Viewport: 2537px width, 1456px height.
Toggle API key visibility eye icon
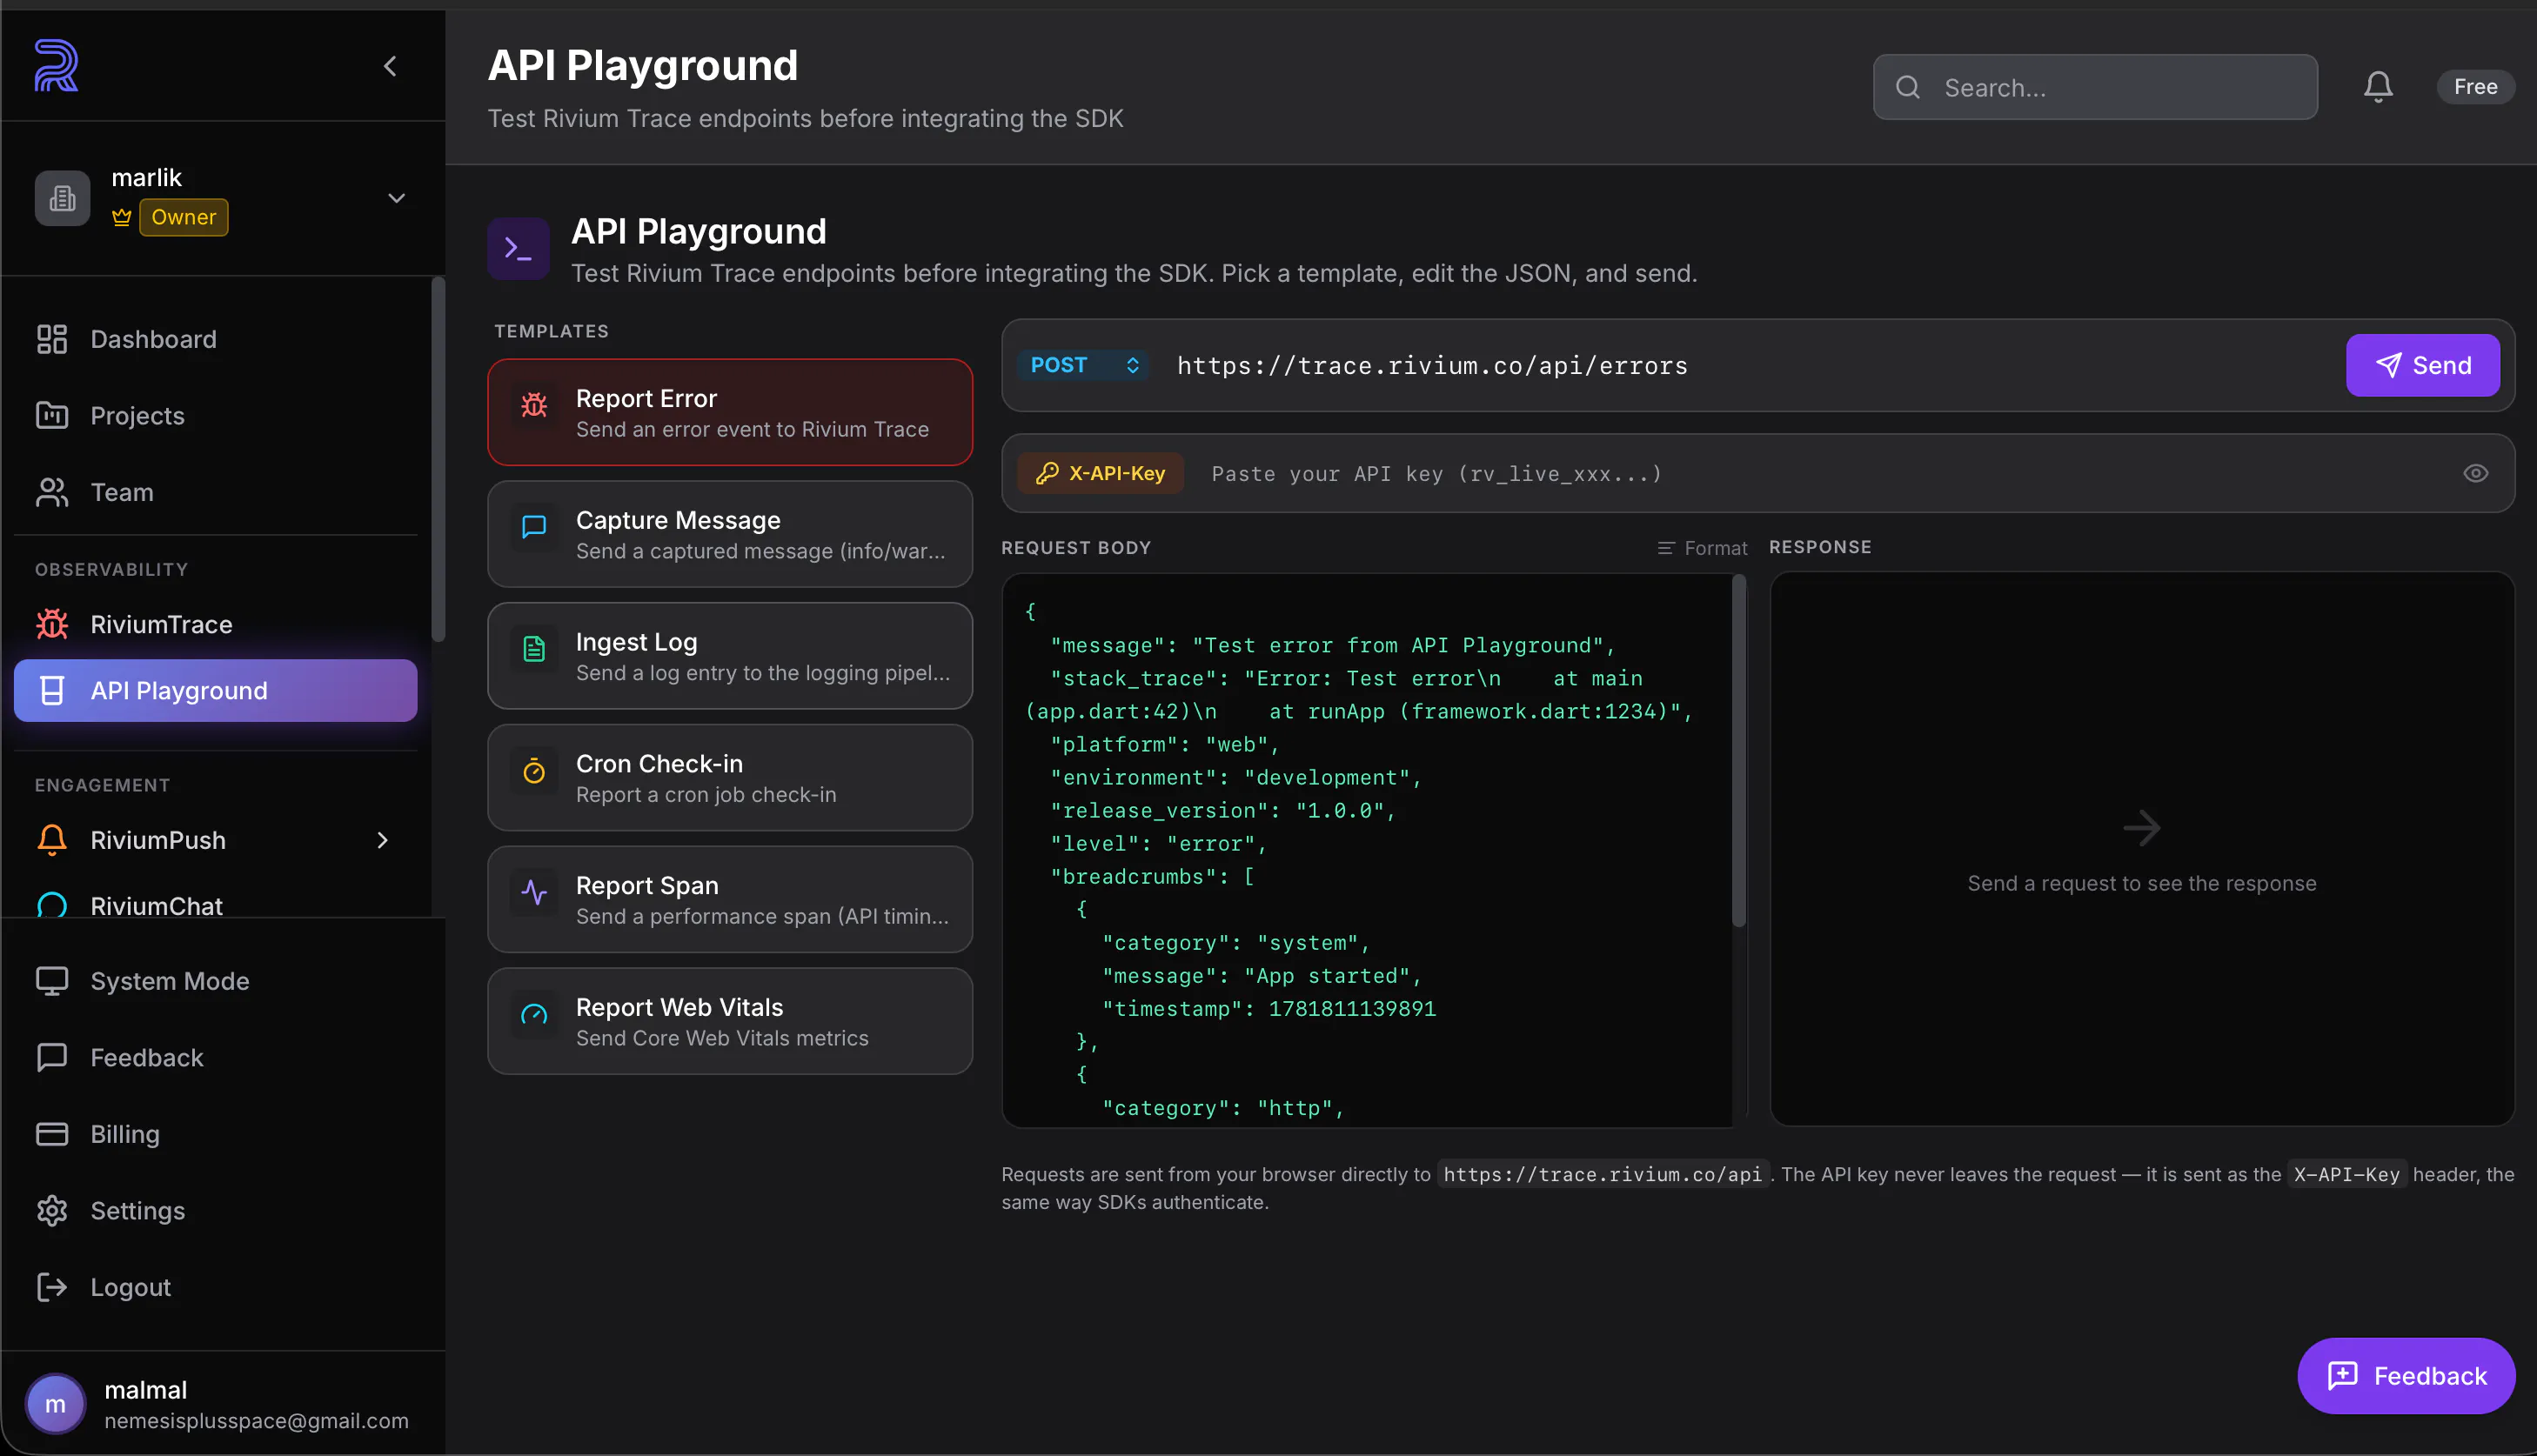2475,473
